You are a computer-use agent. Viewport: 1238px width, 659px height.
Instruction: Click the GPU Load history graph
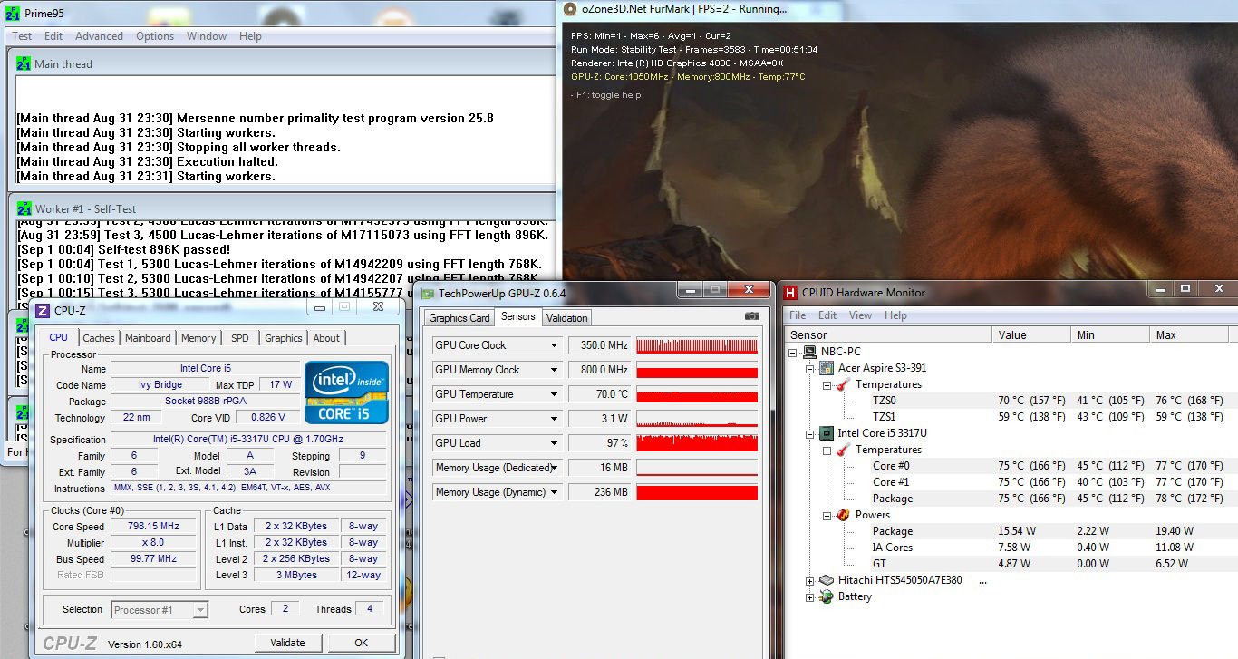click(x=697, y=443)
